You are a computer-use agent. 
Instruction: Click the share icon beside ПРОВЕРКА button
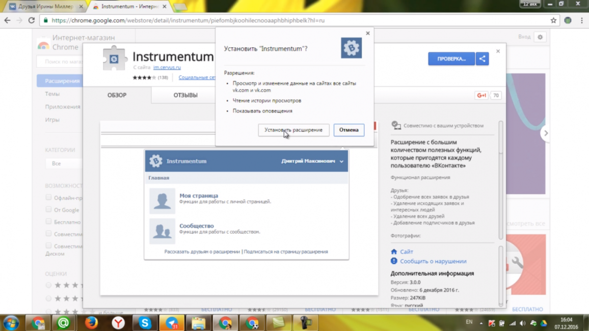[482, 59]
